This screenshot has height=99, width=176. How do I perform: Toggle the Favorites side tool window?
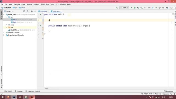[1, 83]
